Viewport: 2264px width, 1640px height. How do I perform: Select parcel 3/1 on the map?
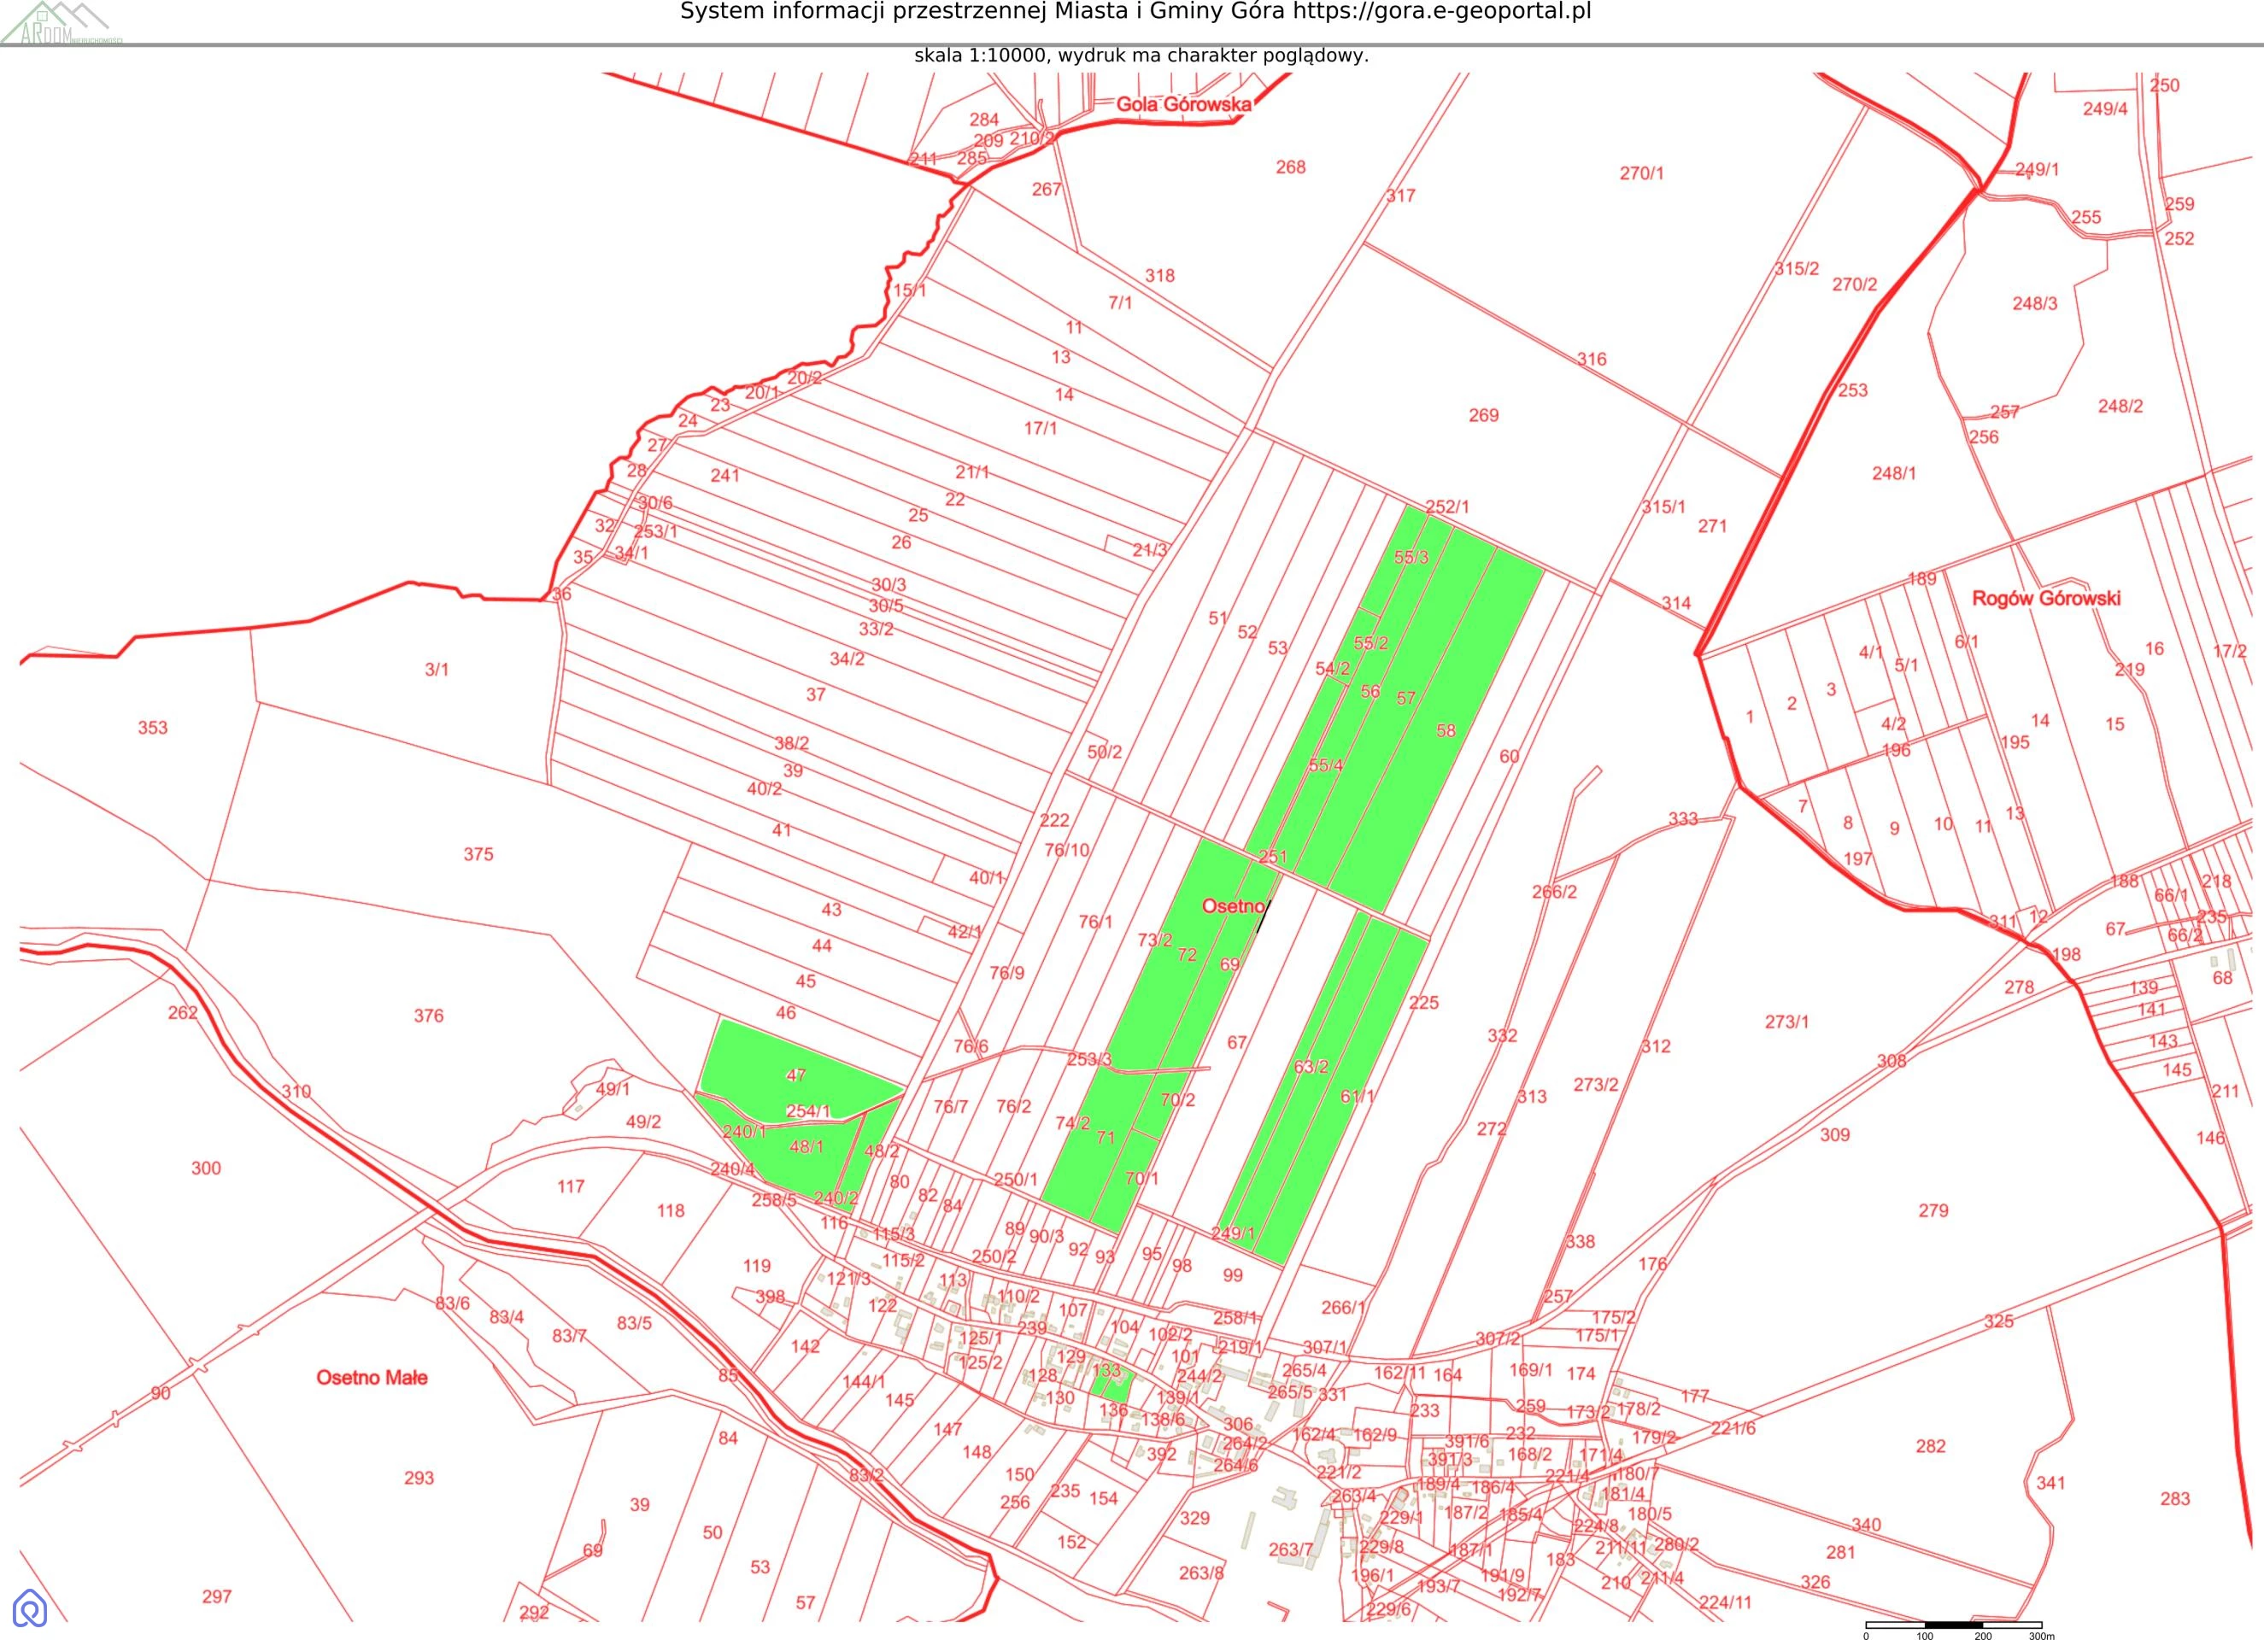tap(437, 670)
